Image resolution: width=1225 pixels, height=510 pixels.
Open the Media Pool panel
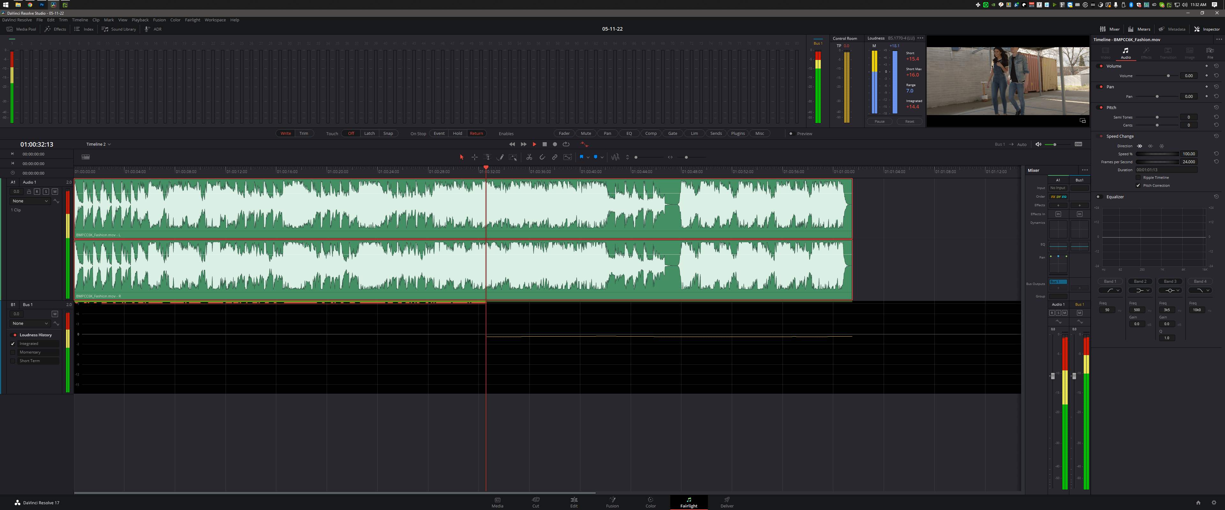[21, 29]
